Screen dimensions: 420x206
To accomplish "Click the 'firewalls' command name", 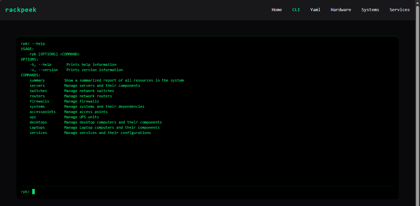I will click(x=39, y=101).
